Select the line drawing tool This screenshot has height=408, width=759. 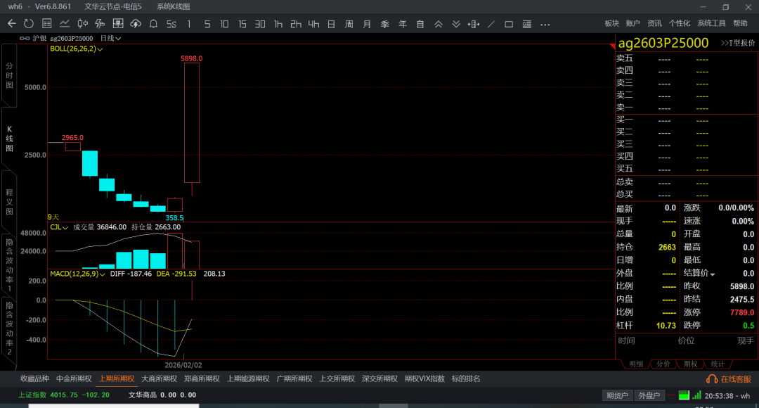click(x=491, y=24)
